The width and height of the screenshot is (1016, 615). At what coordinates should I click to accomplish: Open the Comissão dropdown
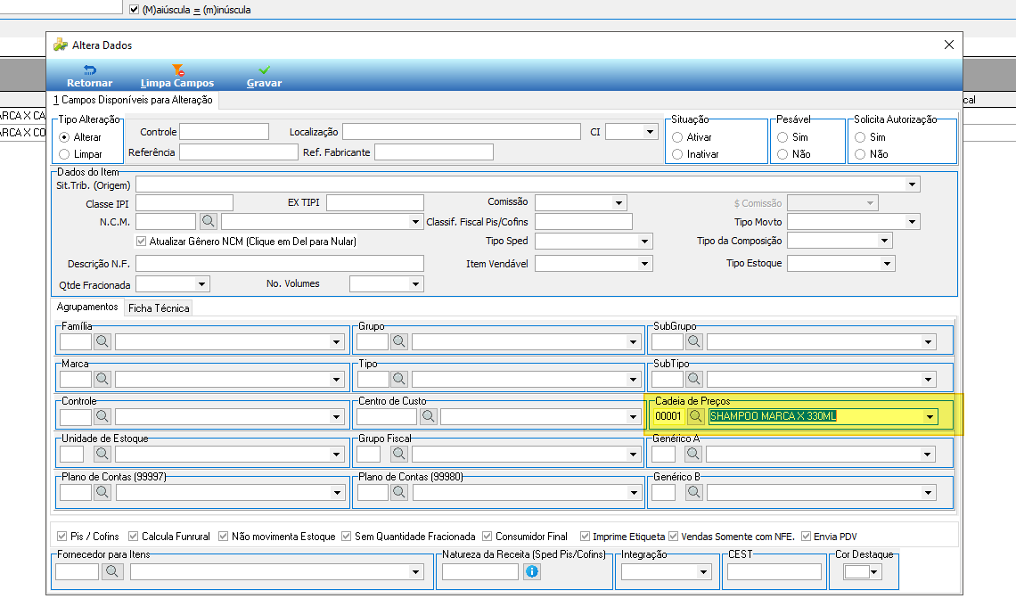coord(619,203)
